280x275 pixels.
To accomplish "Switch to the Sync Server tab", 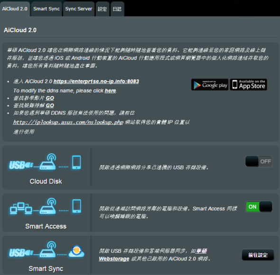I will tap(79, 9).
